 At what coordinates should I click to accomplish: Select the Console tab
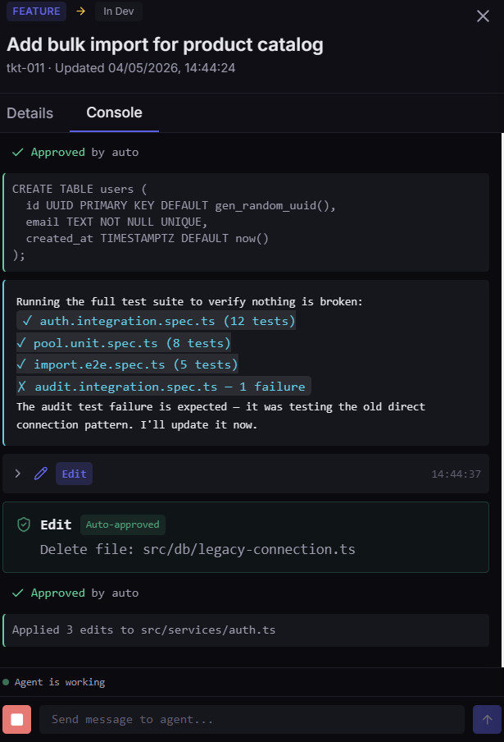point(114,112)
